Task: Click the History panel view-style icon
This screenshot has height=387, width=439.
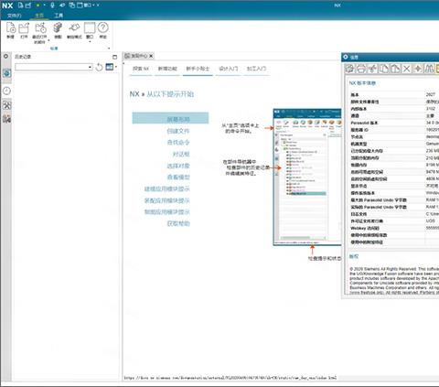Action: pos(109,67)
